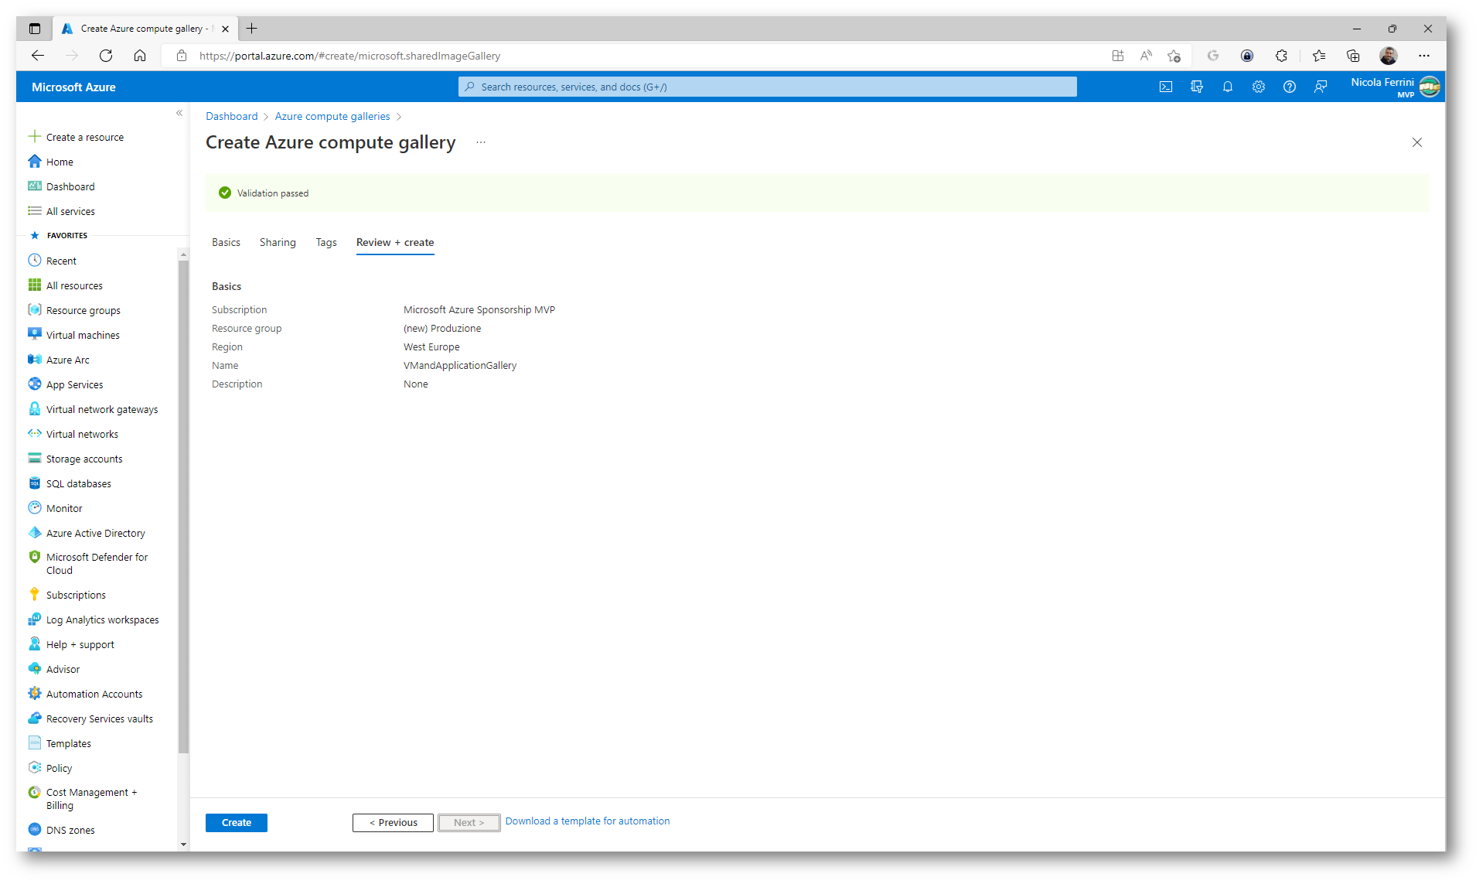Screen dimensions: 1479x884
Task: Open the Feedback icon in Azure header
Action: (1321, 87)
